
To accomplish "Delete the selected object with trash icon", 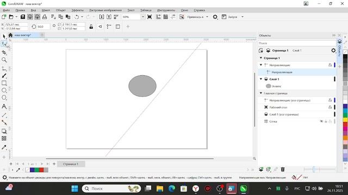I will [283, 170].
